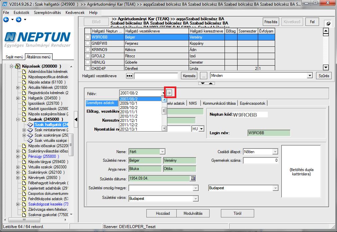Viewport: 337px width, 232px height.
Task: Click the Neptun application icon in title bar
Action: (x=5, y=4)
